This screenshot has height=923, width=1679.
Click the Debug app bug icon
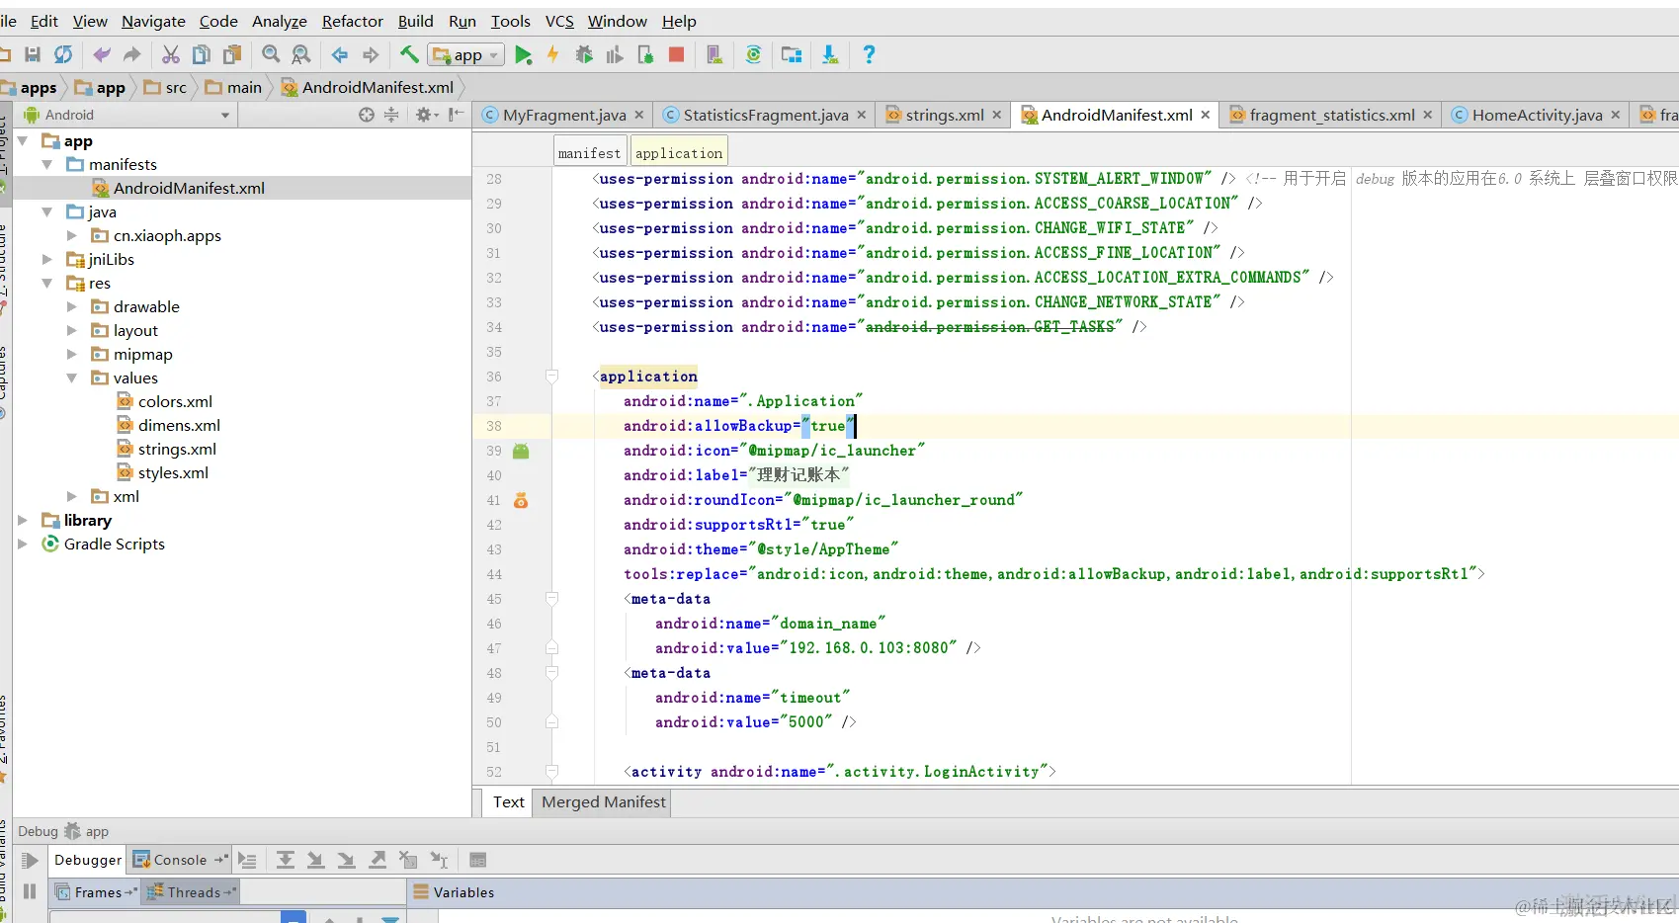coord(584,55)
